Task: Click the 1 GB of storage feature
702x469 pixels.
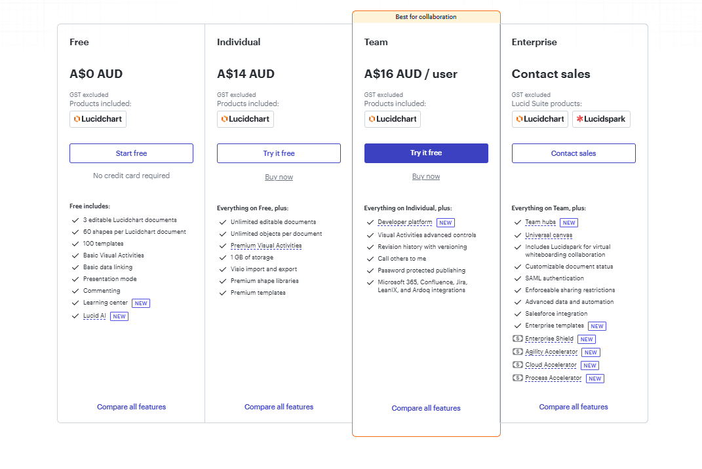Action: pos(252,257)
